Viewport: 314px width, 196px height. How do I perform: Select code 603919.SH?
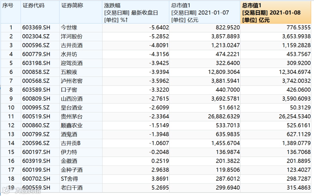click(36, 161)
